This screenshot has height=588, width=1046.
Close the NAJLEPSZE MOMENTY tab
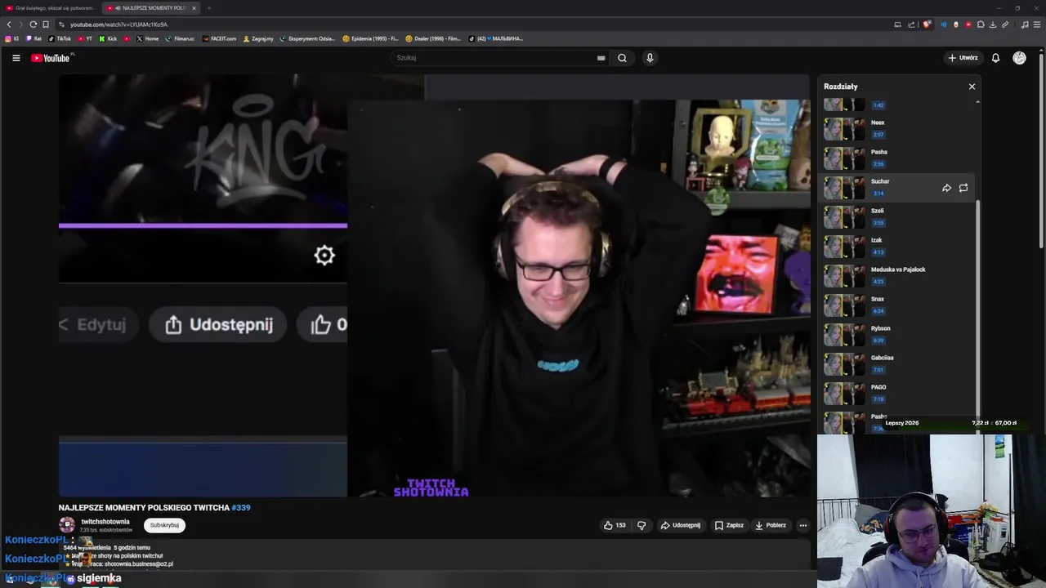point(194,8)
